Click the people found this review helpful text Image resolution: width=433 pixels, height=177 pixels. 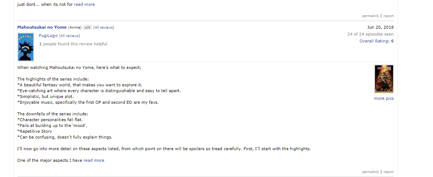click(x=75, y=44)
